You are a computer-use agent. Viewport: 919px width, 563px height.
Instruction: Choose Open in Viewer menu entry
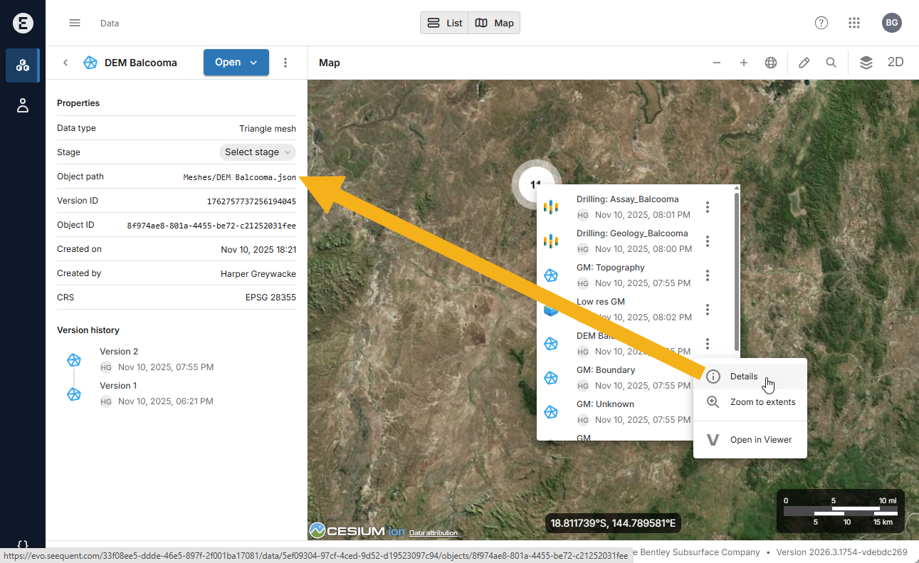click(760, 440)
